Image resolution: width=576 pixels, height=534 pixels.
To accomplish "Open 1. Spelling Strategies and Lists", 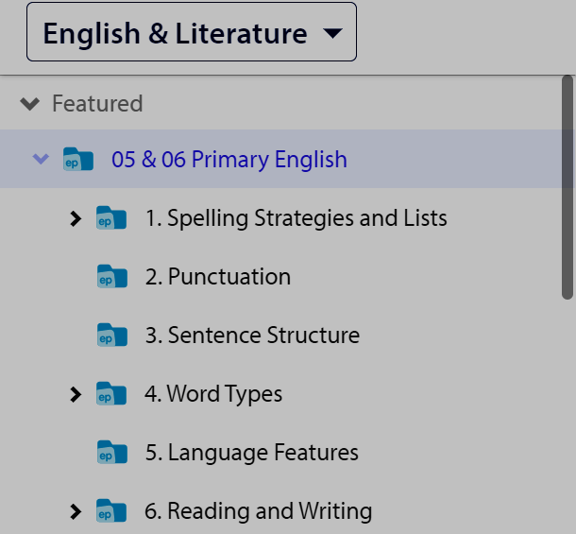I will [x=296, y=218].
